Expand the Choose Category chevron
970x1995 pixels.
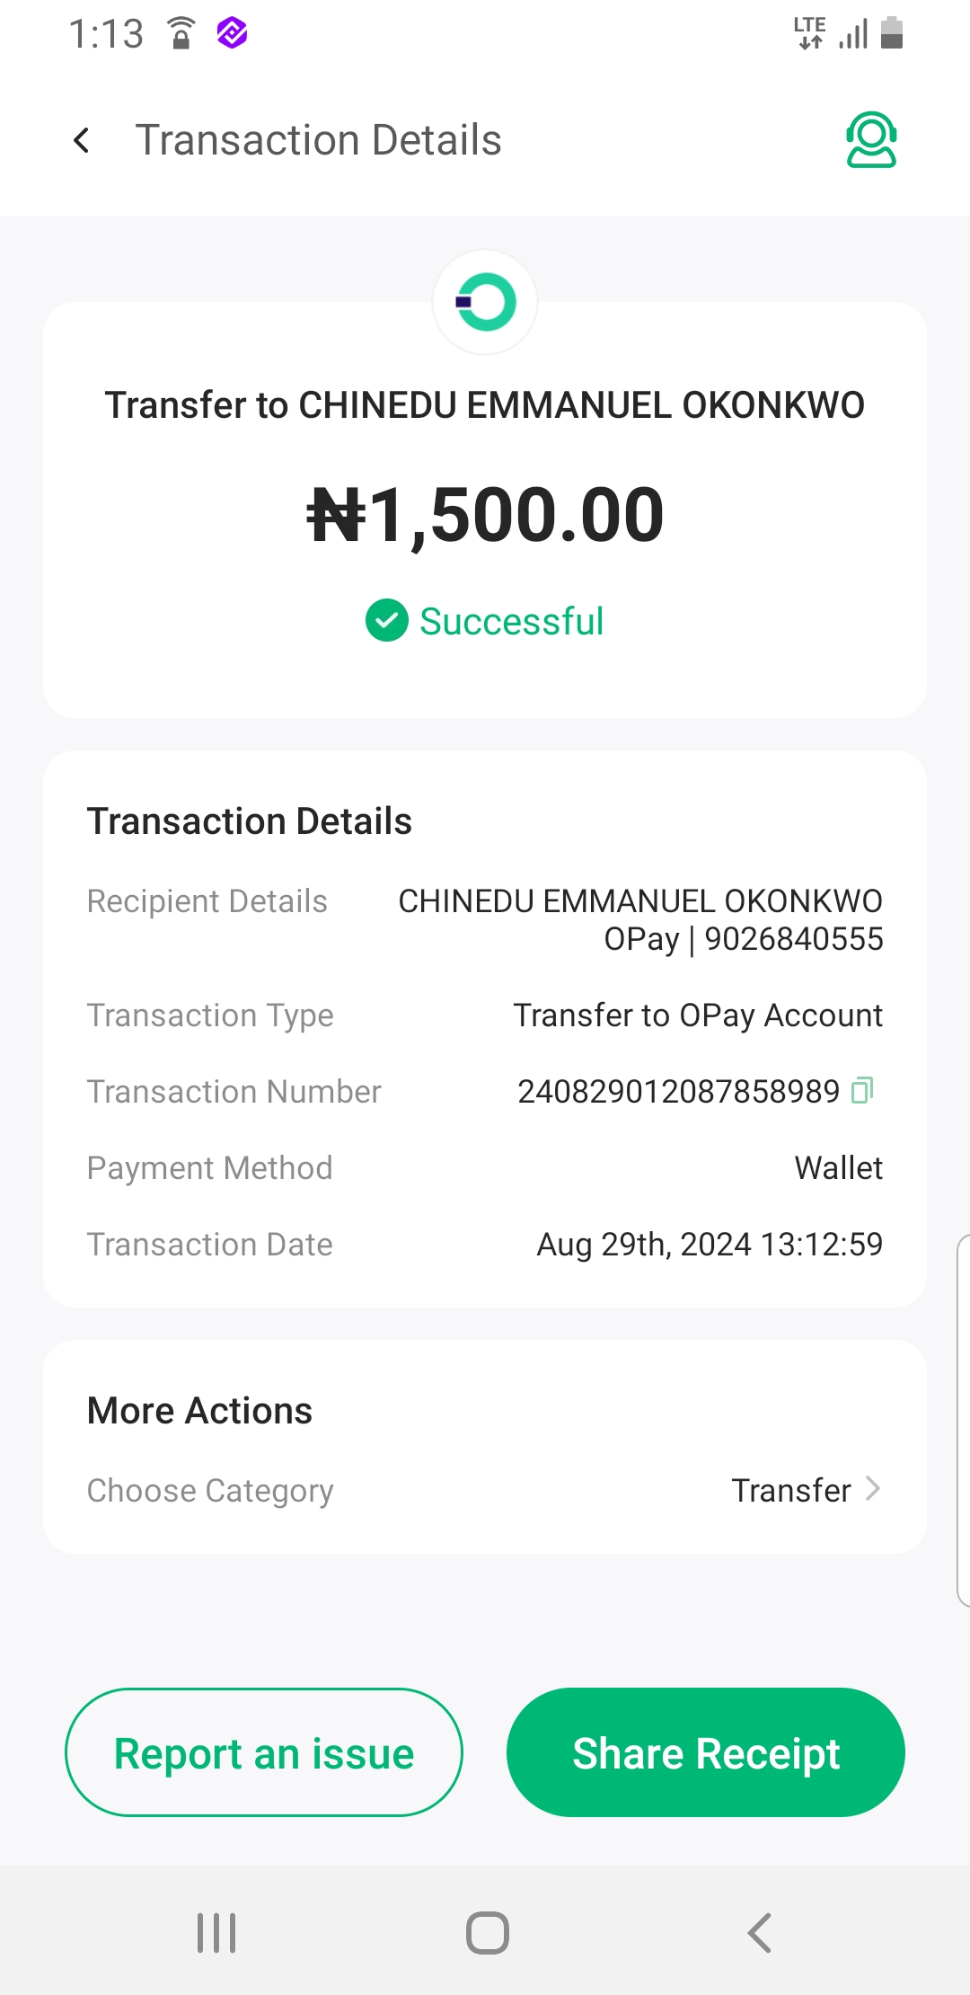pos(872,1489)
